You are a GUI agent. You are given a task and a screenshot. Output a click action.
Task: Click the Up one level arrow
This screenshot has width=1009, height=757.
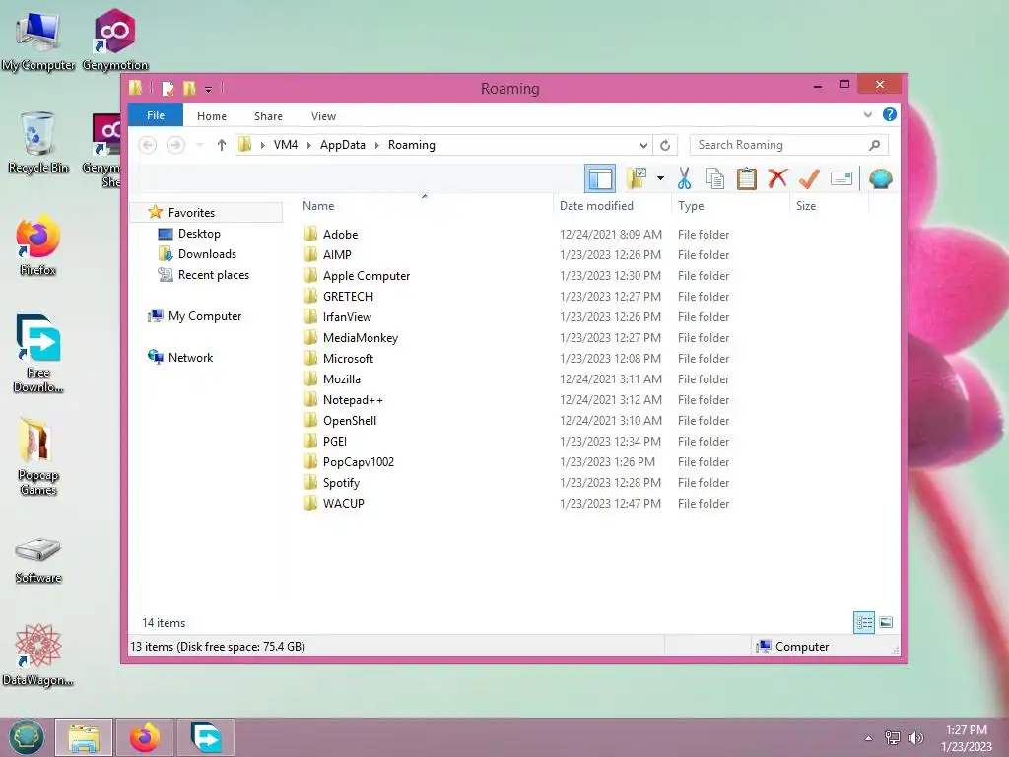[222, 145]
